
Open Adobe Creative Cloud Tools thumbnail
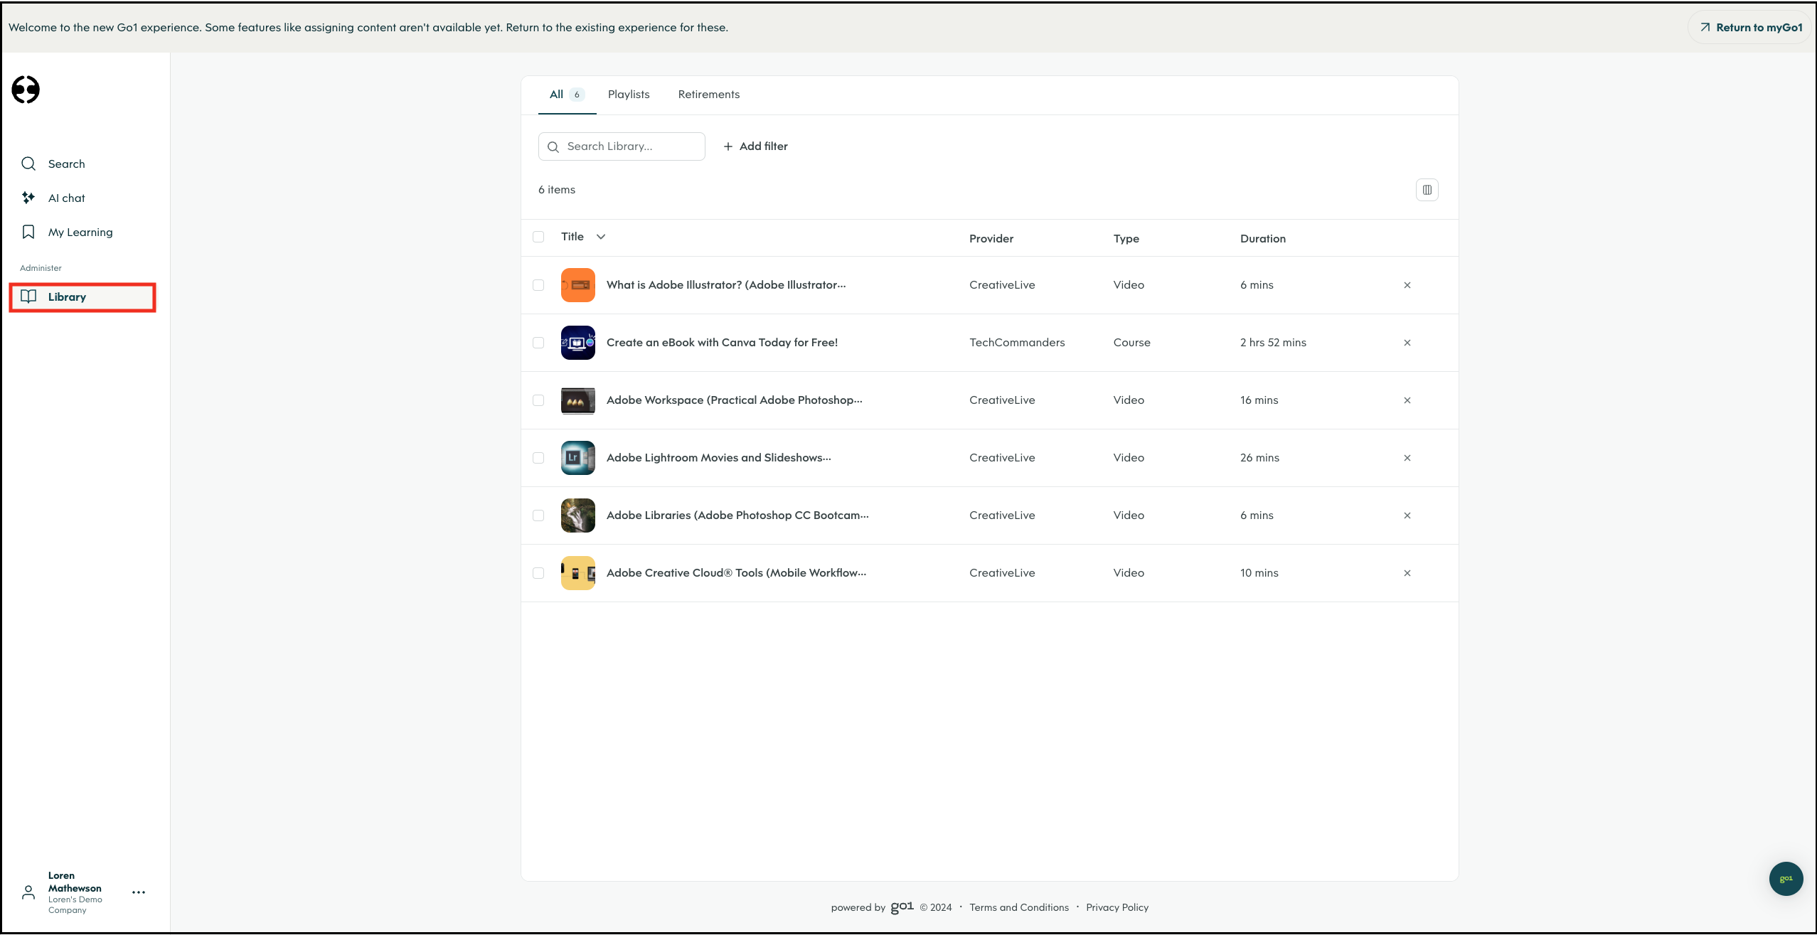(x=577, y=573)
